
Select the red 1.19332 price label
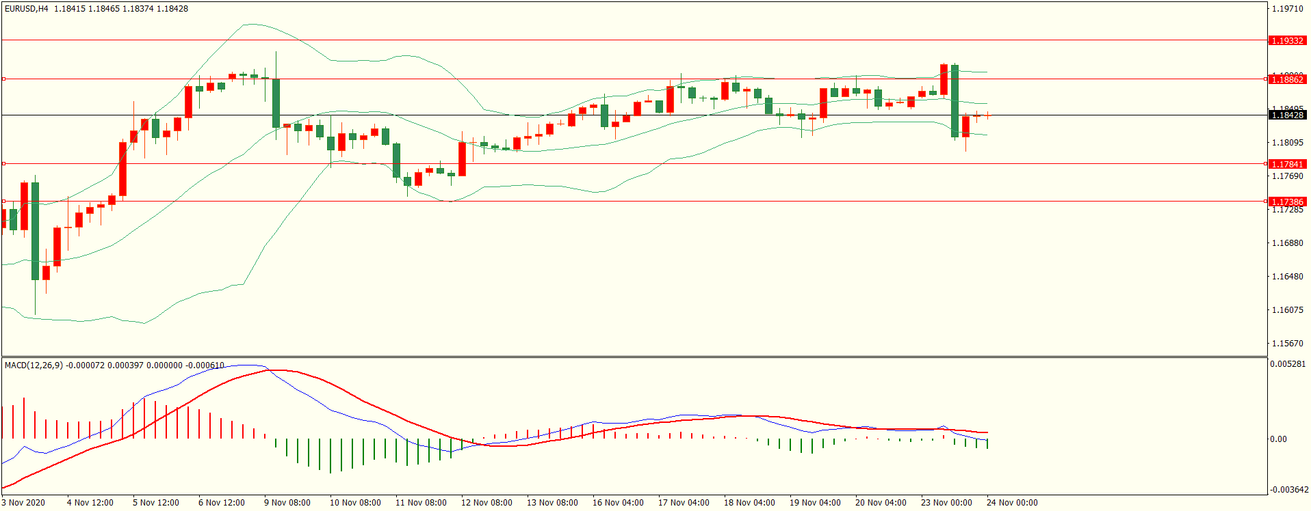[x=1287, y=41]
